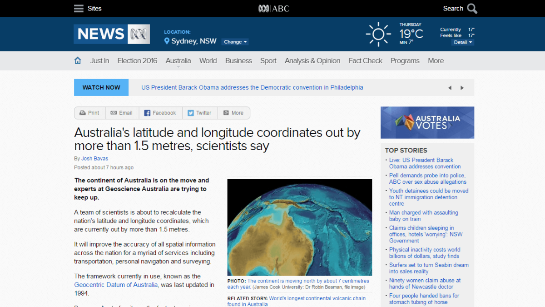Navigate to the Fact Check tab
Screen dimensions: 545x307
coord(365,60)
